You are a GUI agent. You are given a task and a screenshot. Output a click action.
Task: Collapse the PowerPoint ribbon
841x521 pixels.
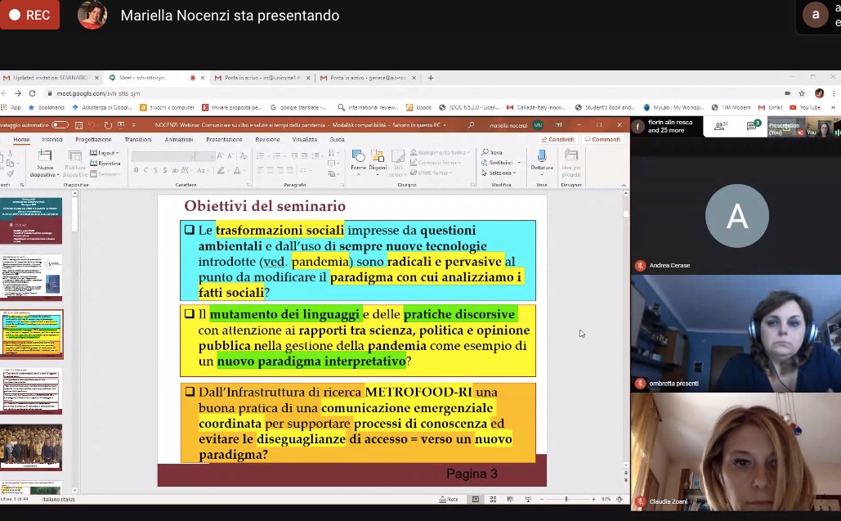[624, 185]
